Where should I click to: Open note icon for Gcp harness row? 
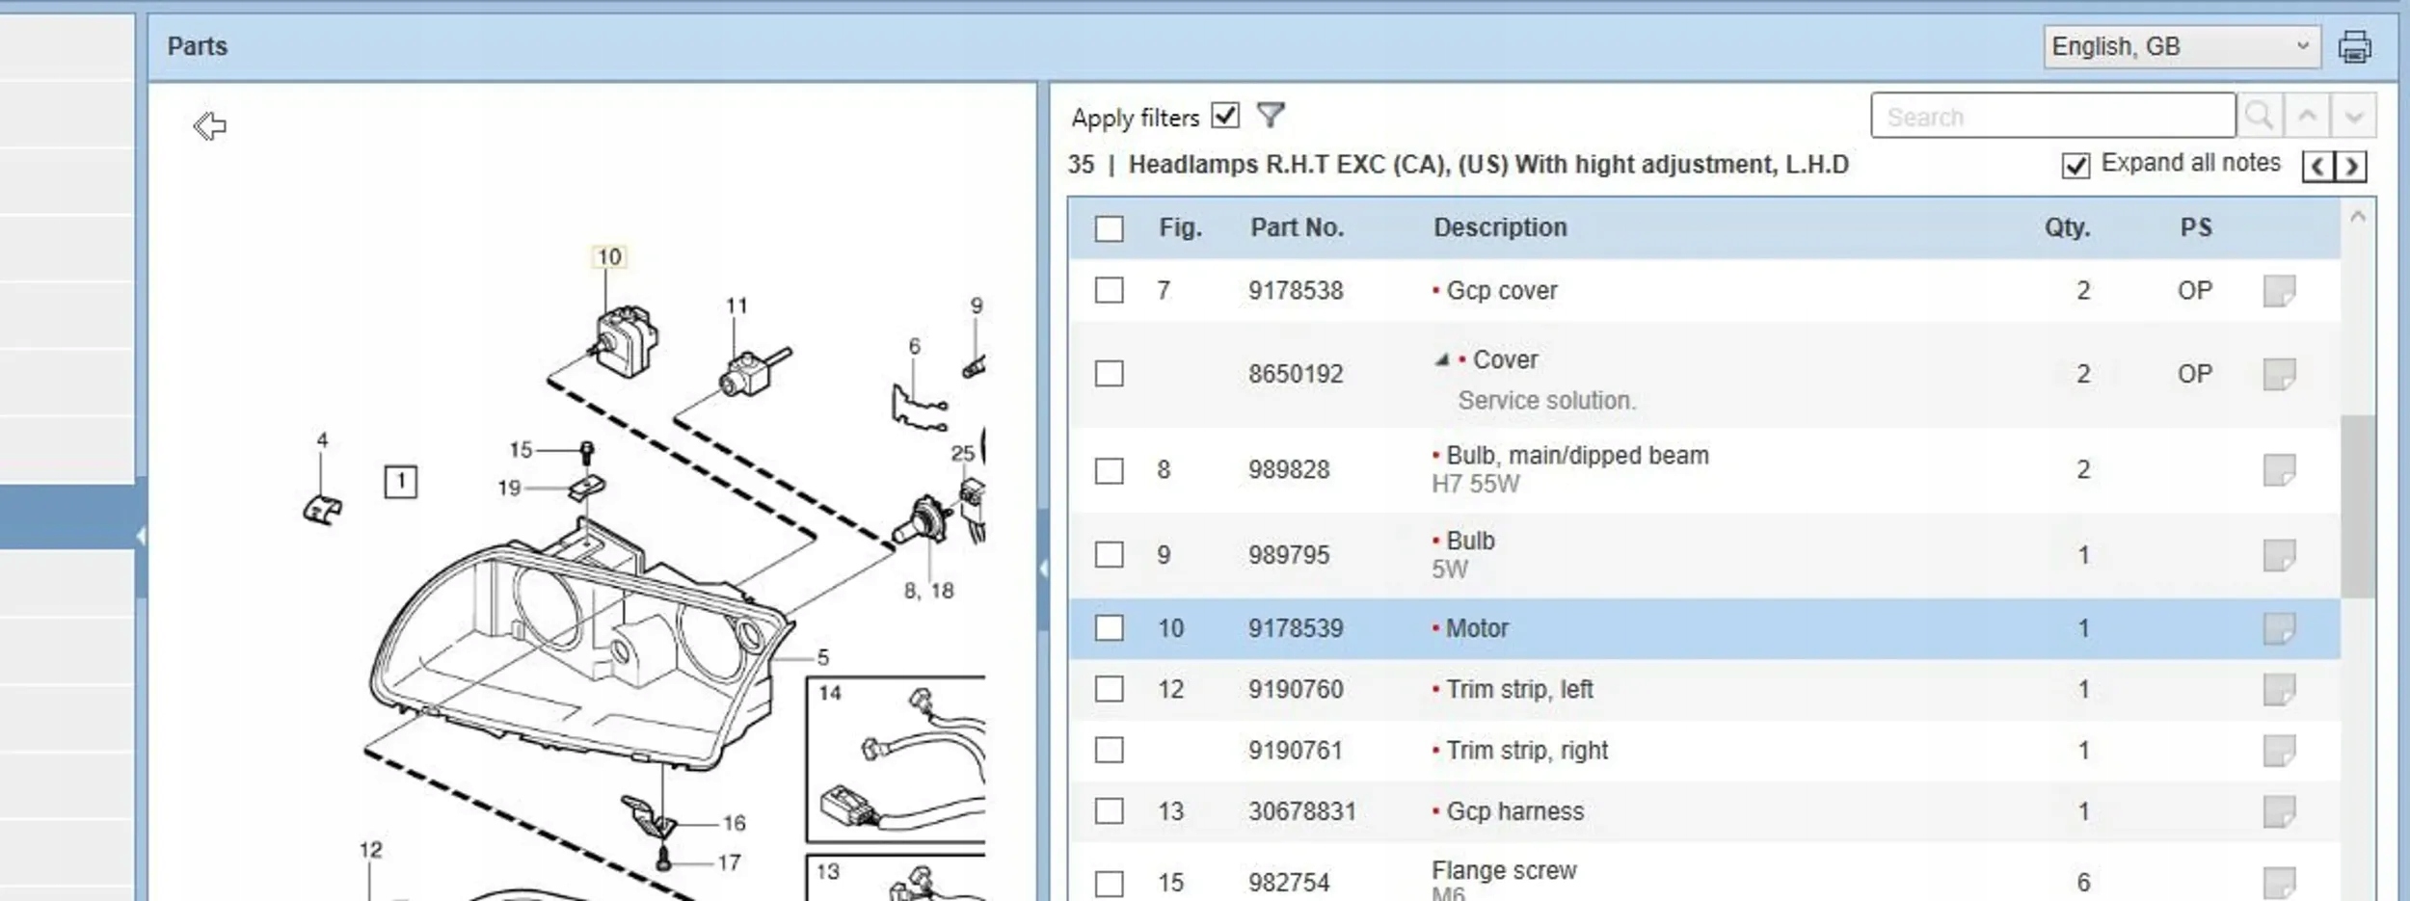pos(2279,811)
